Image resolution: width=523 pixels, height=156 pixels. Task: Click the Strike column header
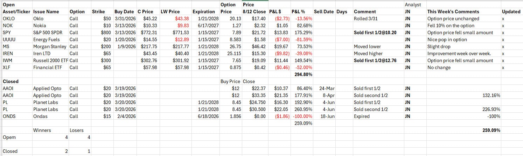pyautogui.click(x=98, y=12)
